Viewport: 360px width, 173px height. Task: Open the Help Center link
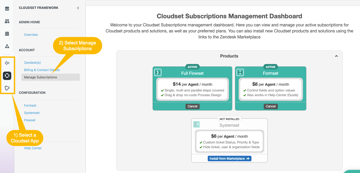[33, 148]
